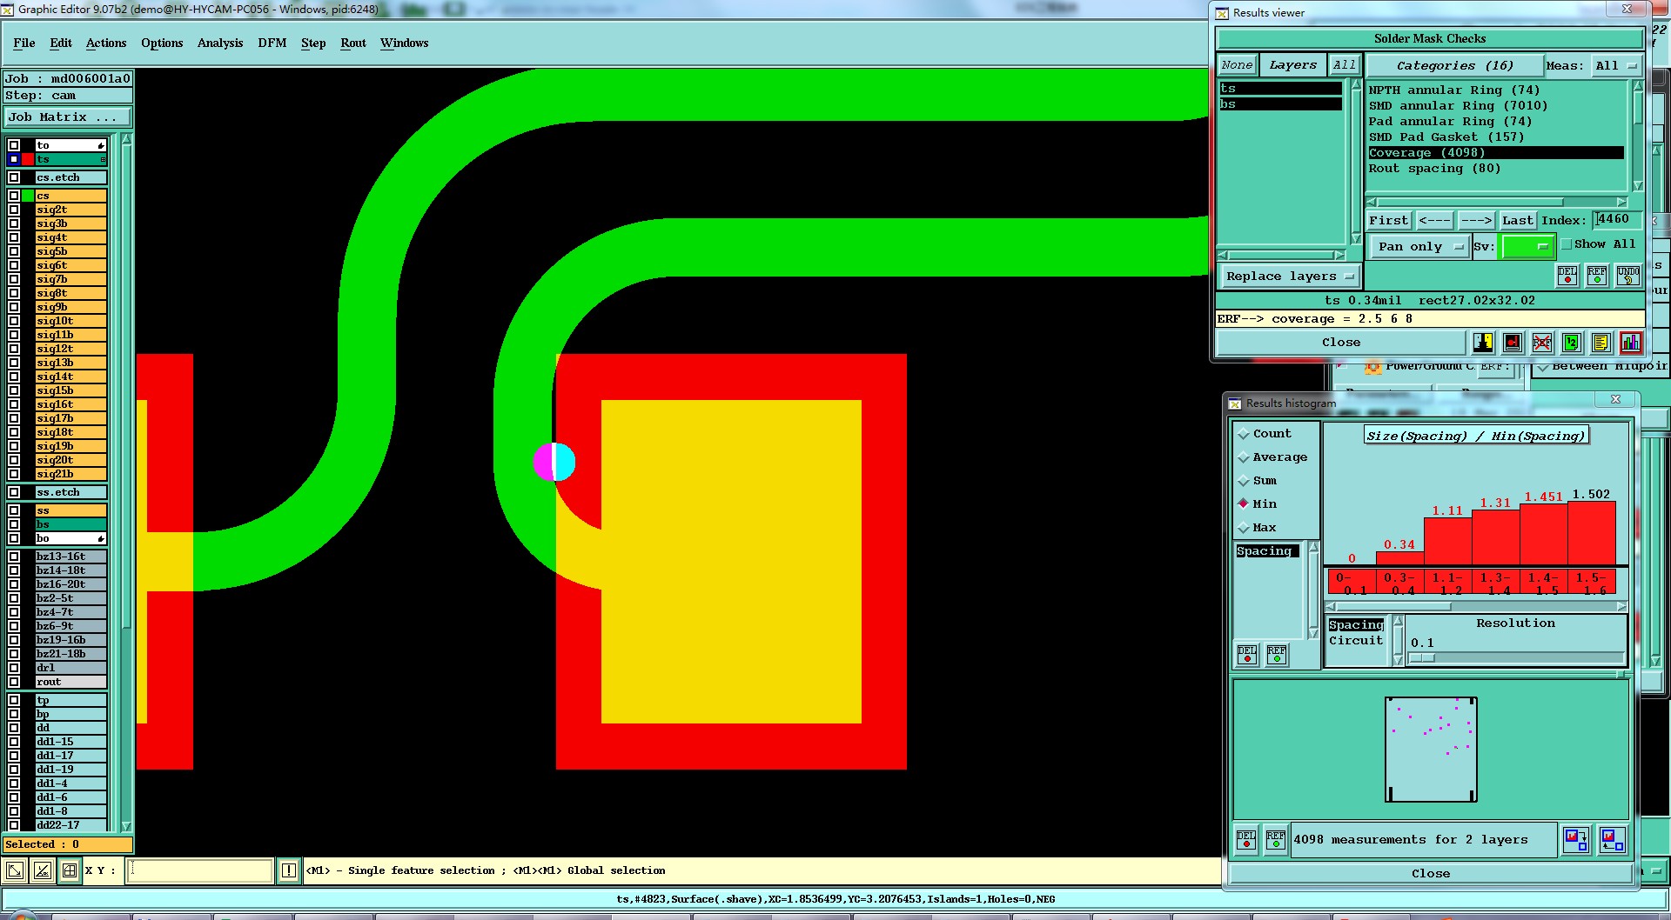The image size is (1671, 920).
Task: Open the File menu
Action: [x=24, y=43]
